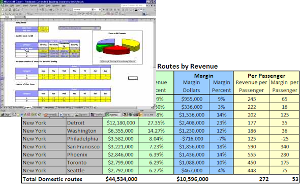Click the '$12,180,000' revenue cell
The image size is (301, 188).
coord(121,123)
